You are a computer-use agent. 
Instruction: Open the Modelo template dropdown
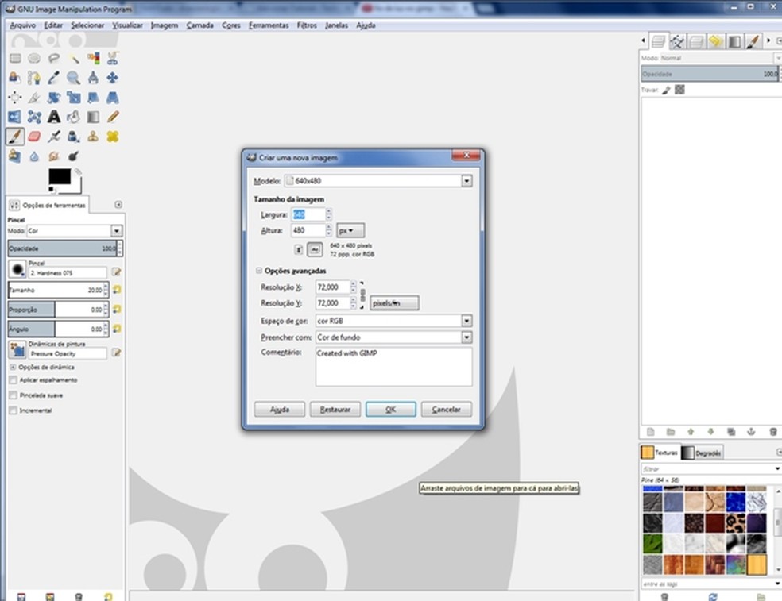466,181
